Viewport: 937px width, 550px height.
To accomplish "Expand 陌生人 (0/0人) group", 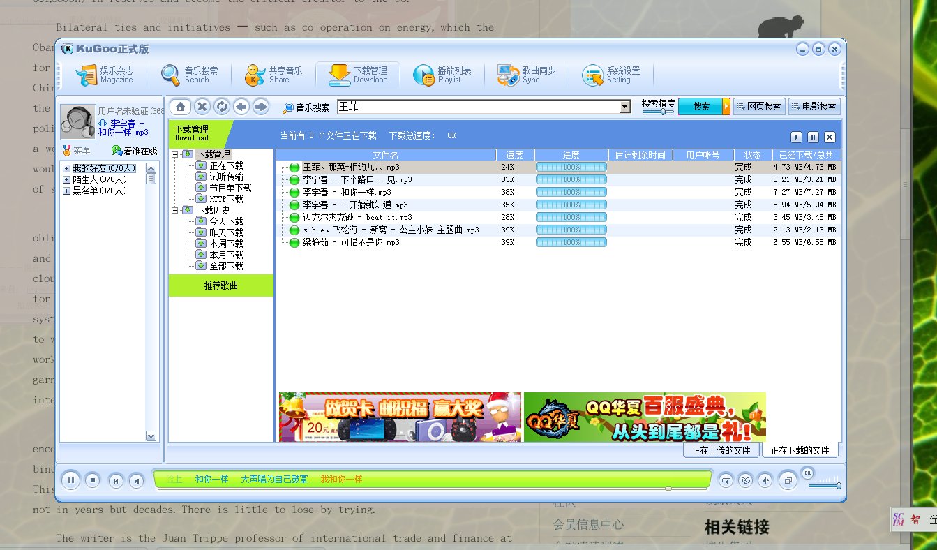I will [66, 179].
